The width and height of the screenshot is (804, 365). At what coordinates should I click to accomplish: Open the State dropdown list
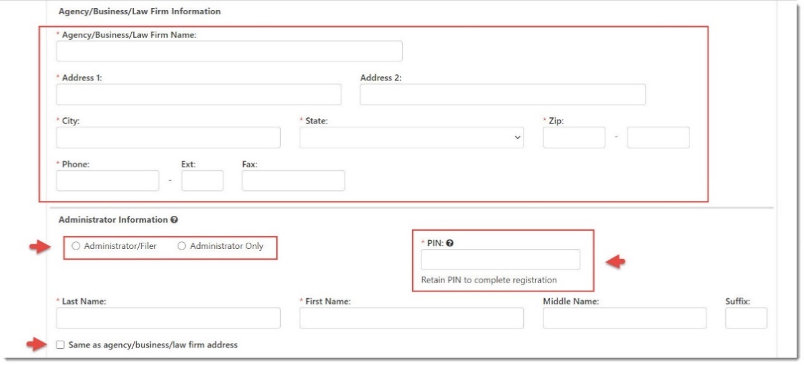click(x=411, y=138)
